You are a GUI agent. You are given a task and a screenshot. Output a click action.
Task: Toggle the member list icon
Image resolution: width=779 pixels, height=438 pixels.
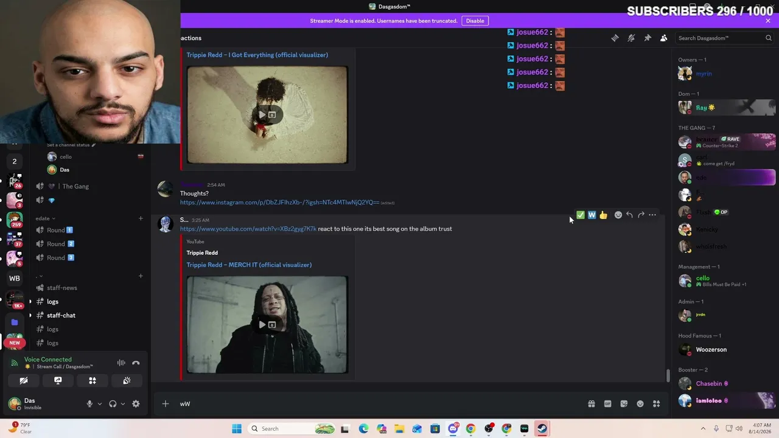pos(664,38)
